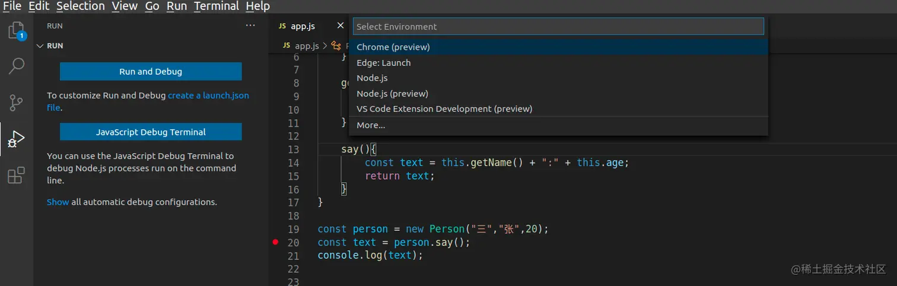This screenshot has width=897, height=286.
Task: Click the JS icon in the breadcrumb
Action: tap(287, 46)
